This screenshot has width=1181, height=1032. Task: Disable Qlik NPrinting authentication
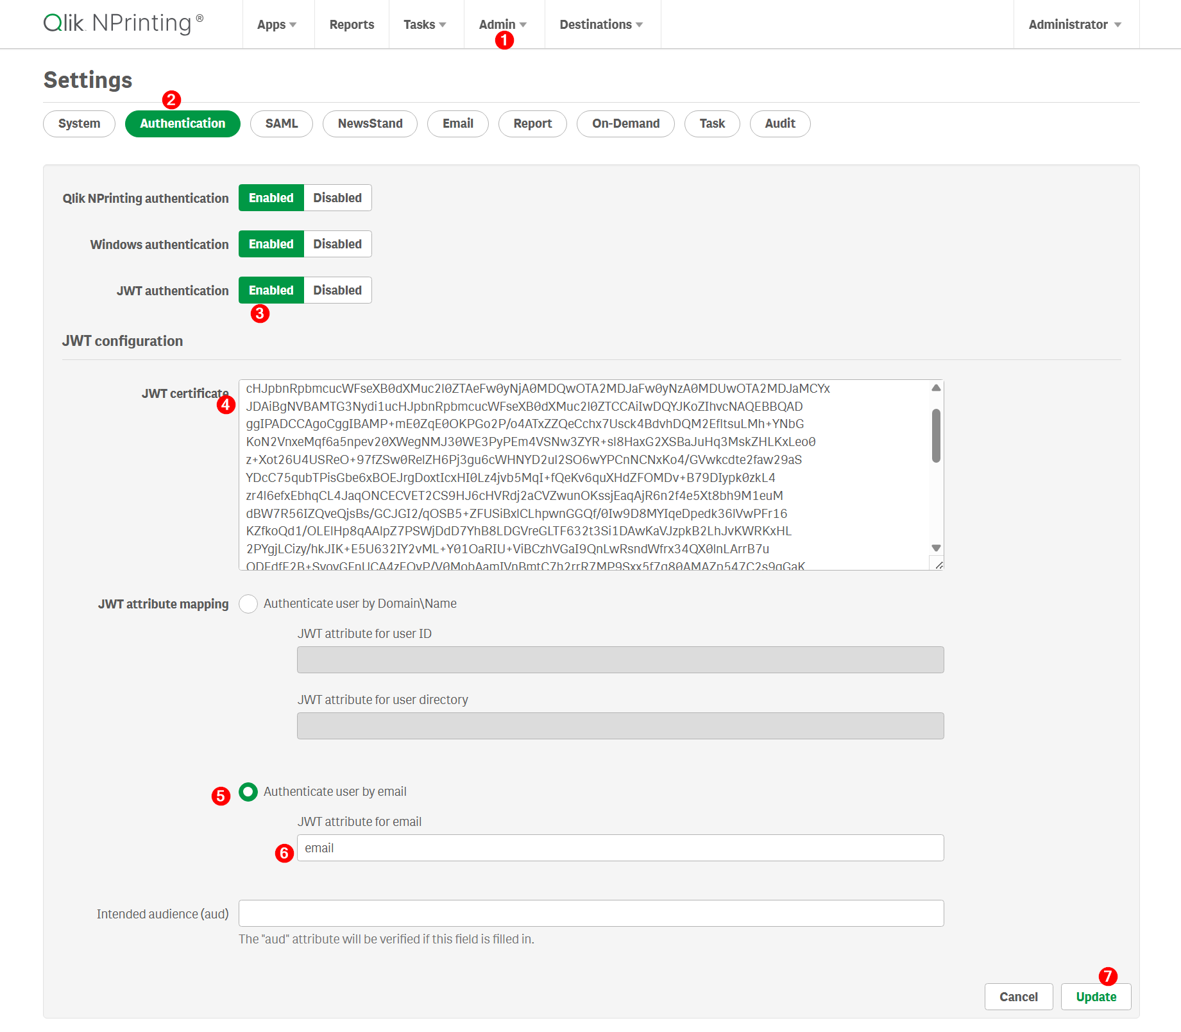(x=337, y=198)
